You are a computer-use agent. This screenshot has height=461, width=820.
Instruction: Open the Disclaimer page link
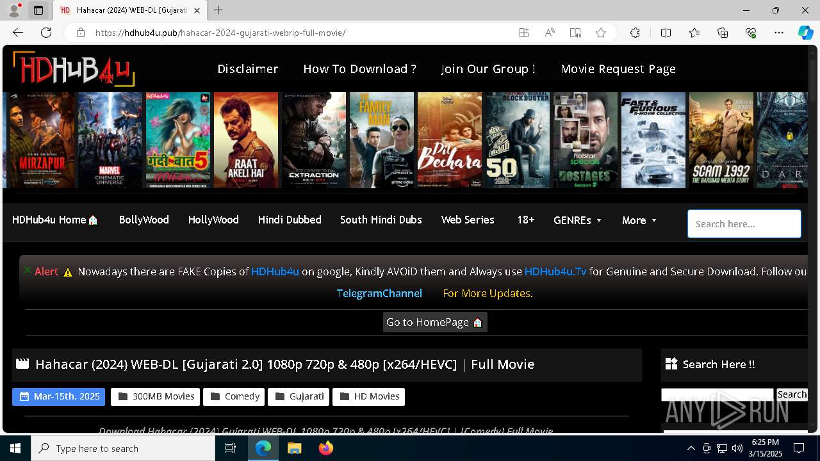[248, 69]
